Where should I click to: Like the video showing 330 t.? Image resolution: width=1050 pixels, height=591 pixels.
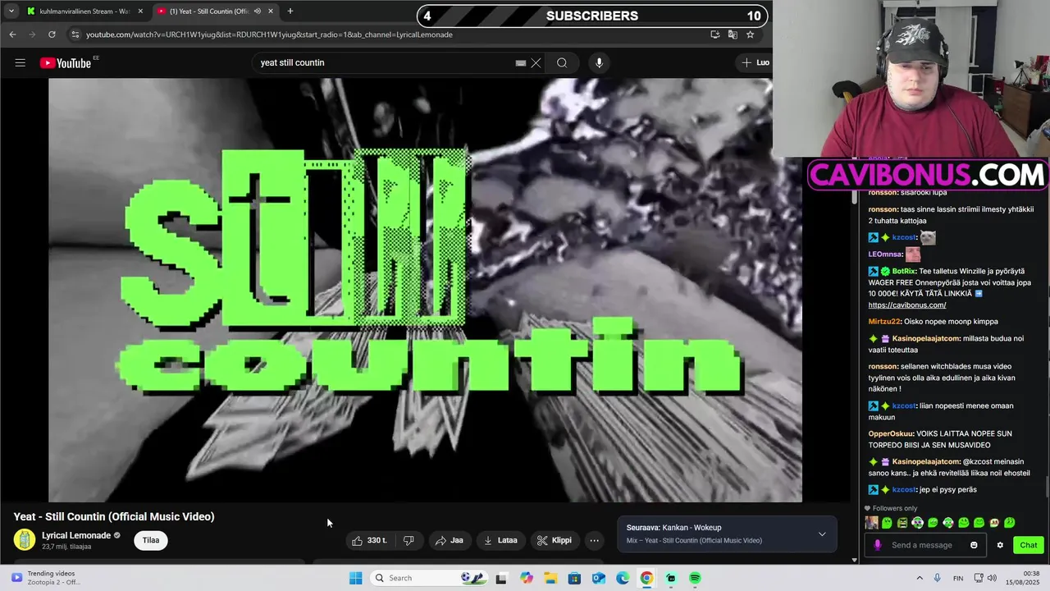tap(369, 540)
